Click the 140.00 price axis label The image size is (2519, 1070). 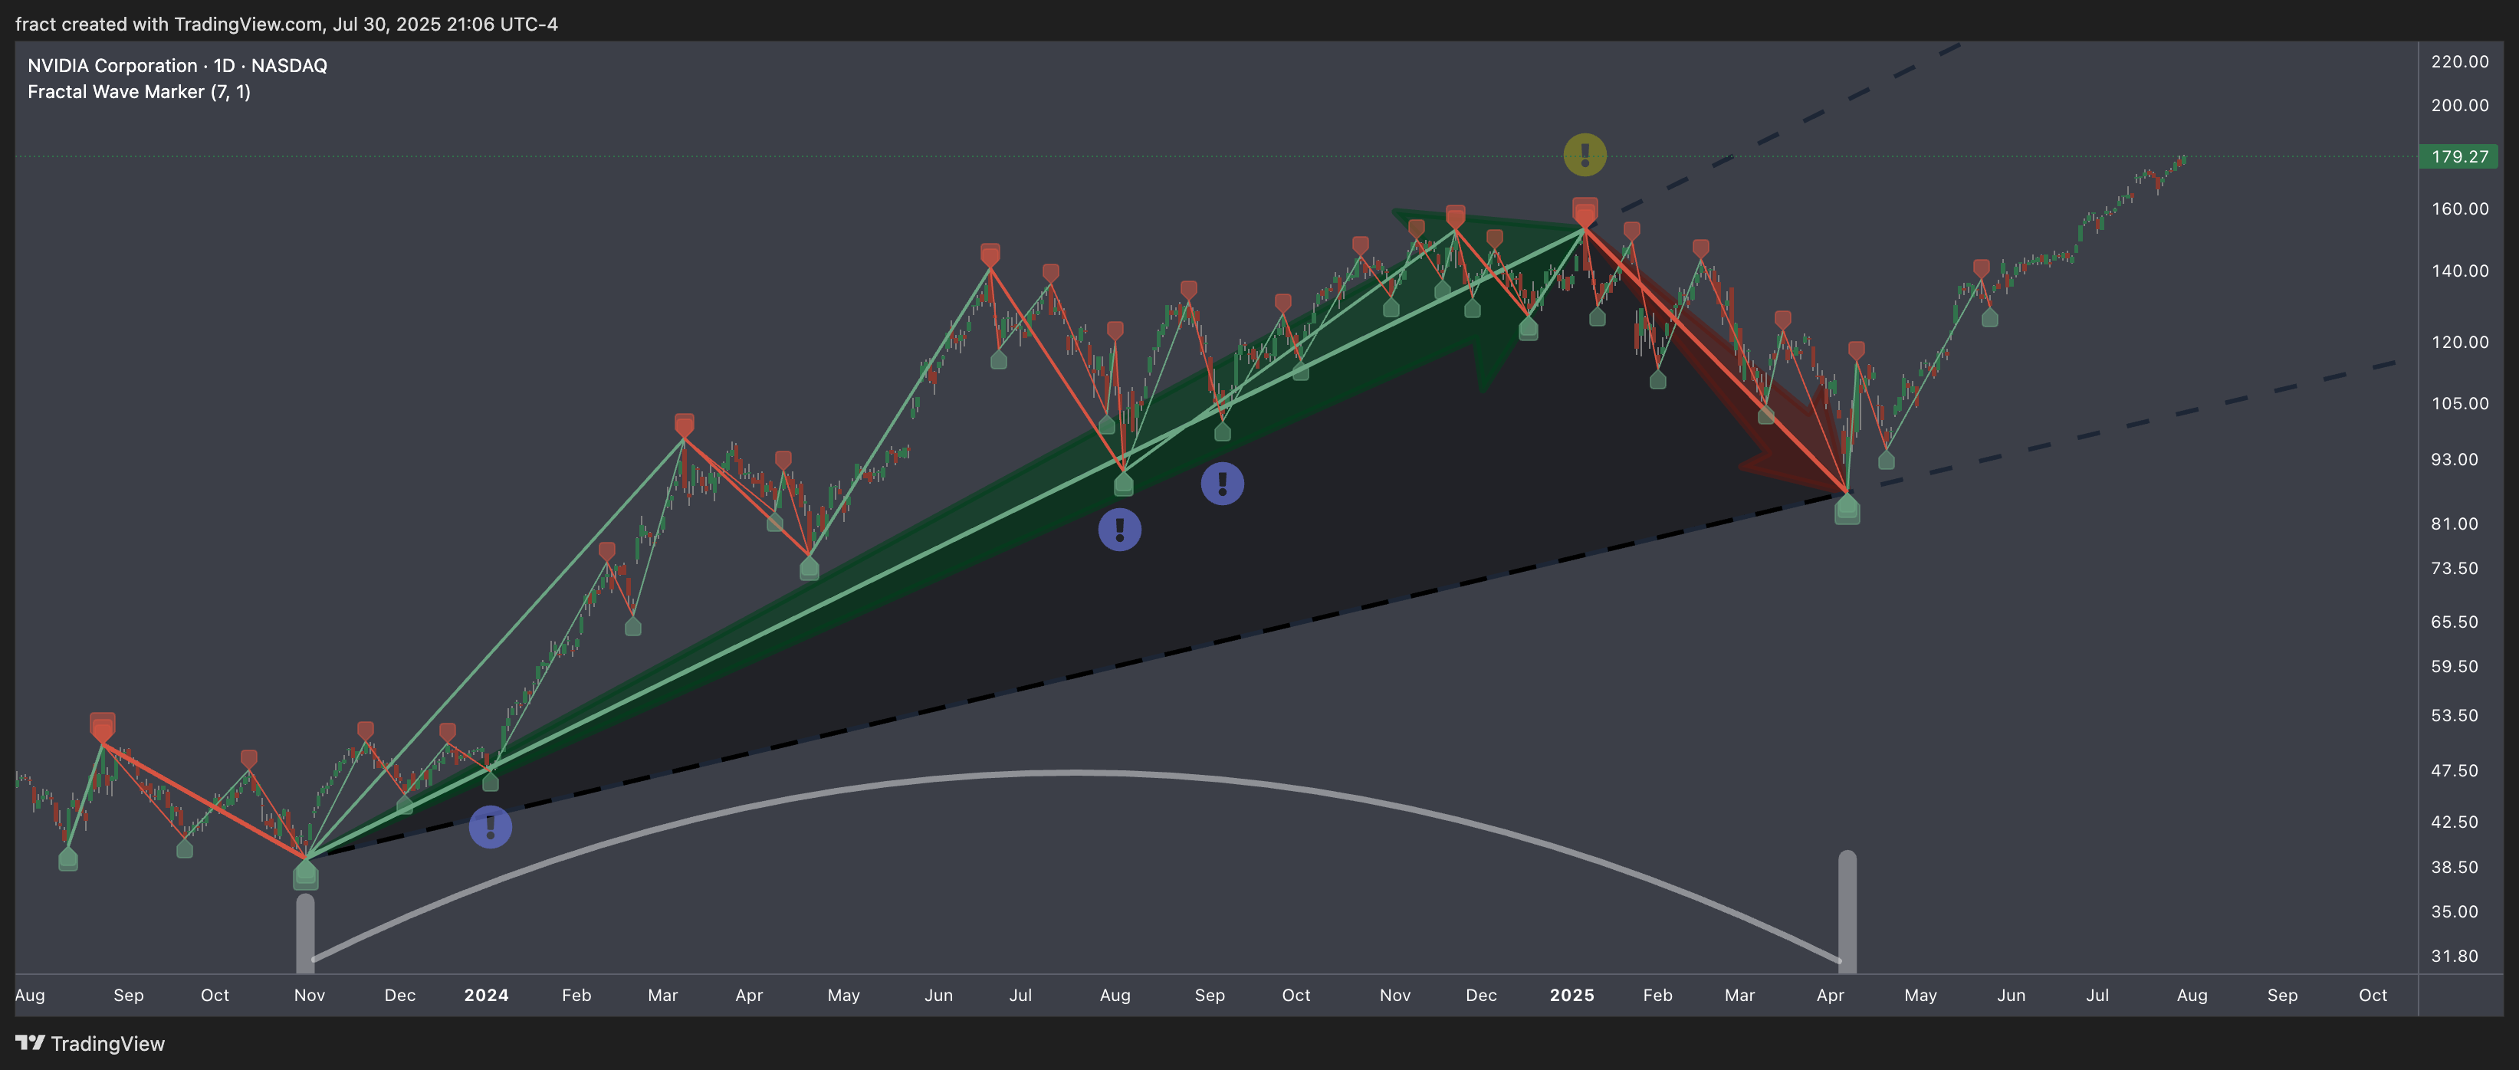2459,271
